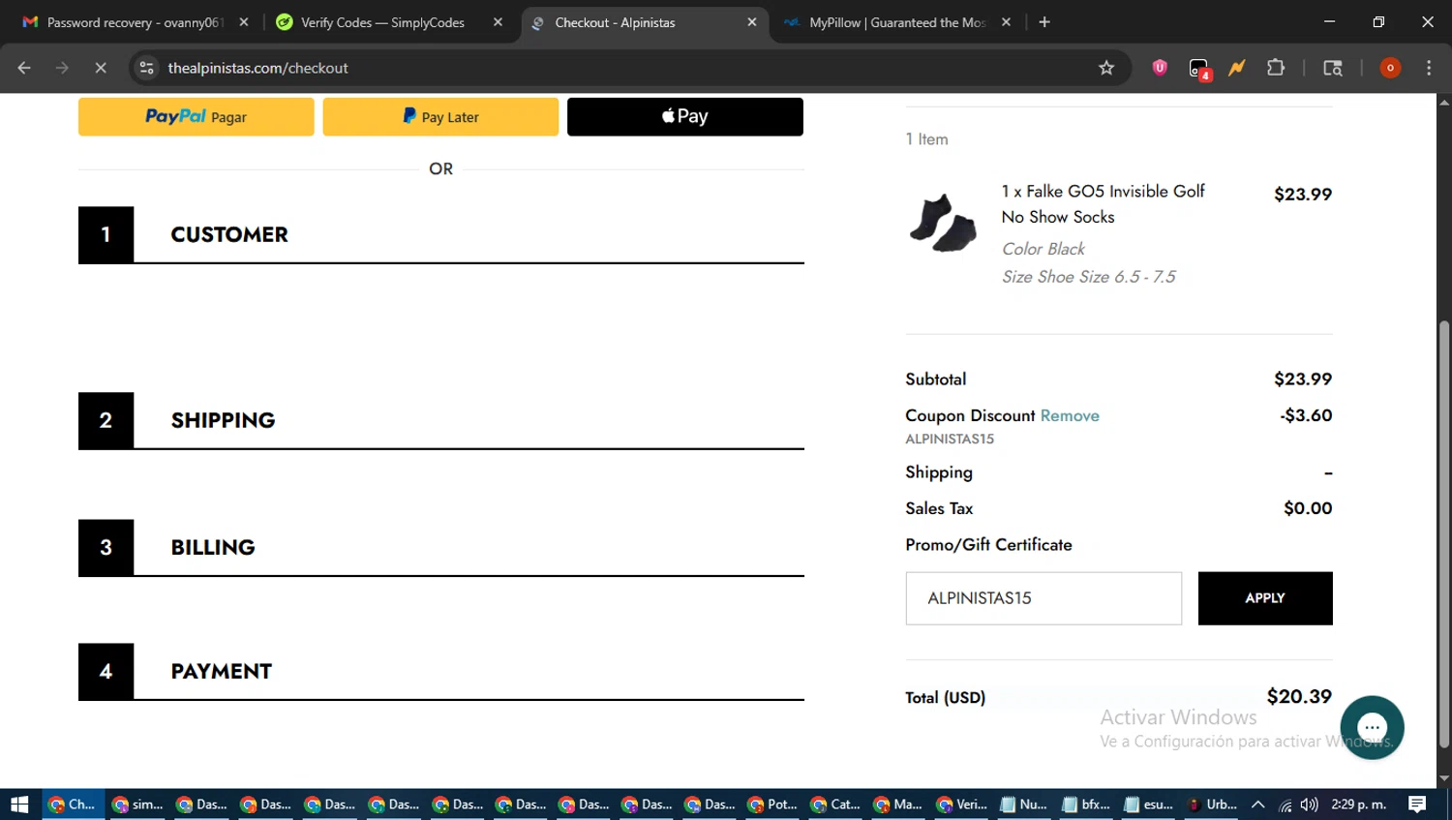The width and height of the screenshot is (1452, 820).
Task: Open the Windows notification center
Action: point(1417,805)
